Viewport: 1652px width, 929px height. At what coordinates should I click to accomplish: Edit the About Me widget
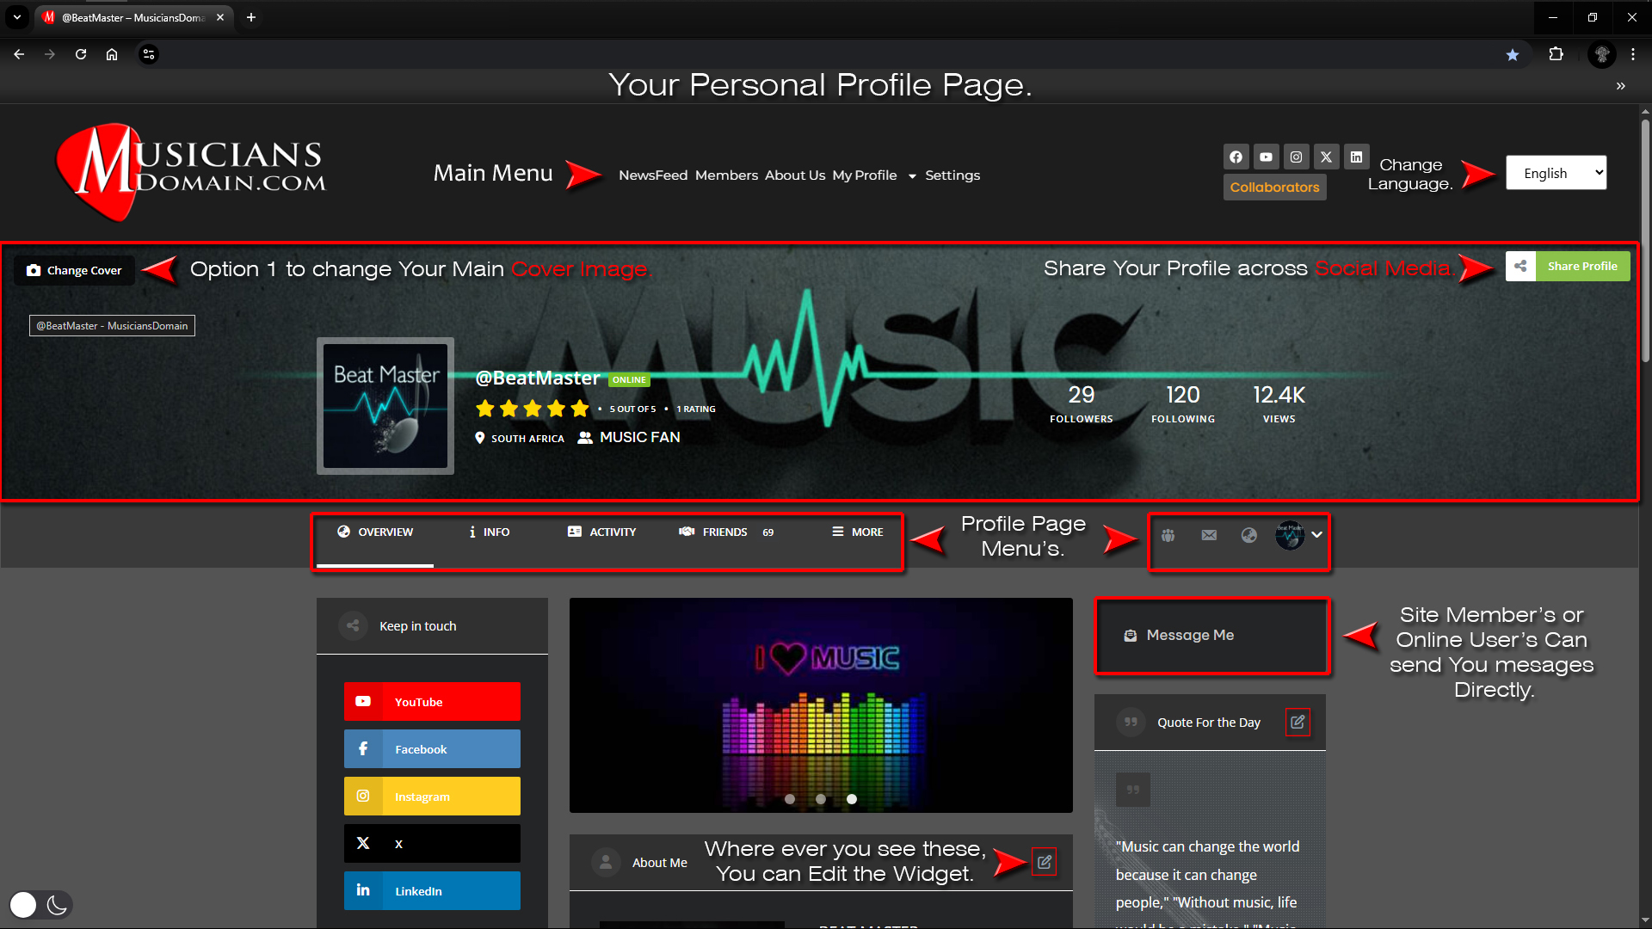pos(1045,862)
